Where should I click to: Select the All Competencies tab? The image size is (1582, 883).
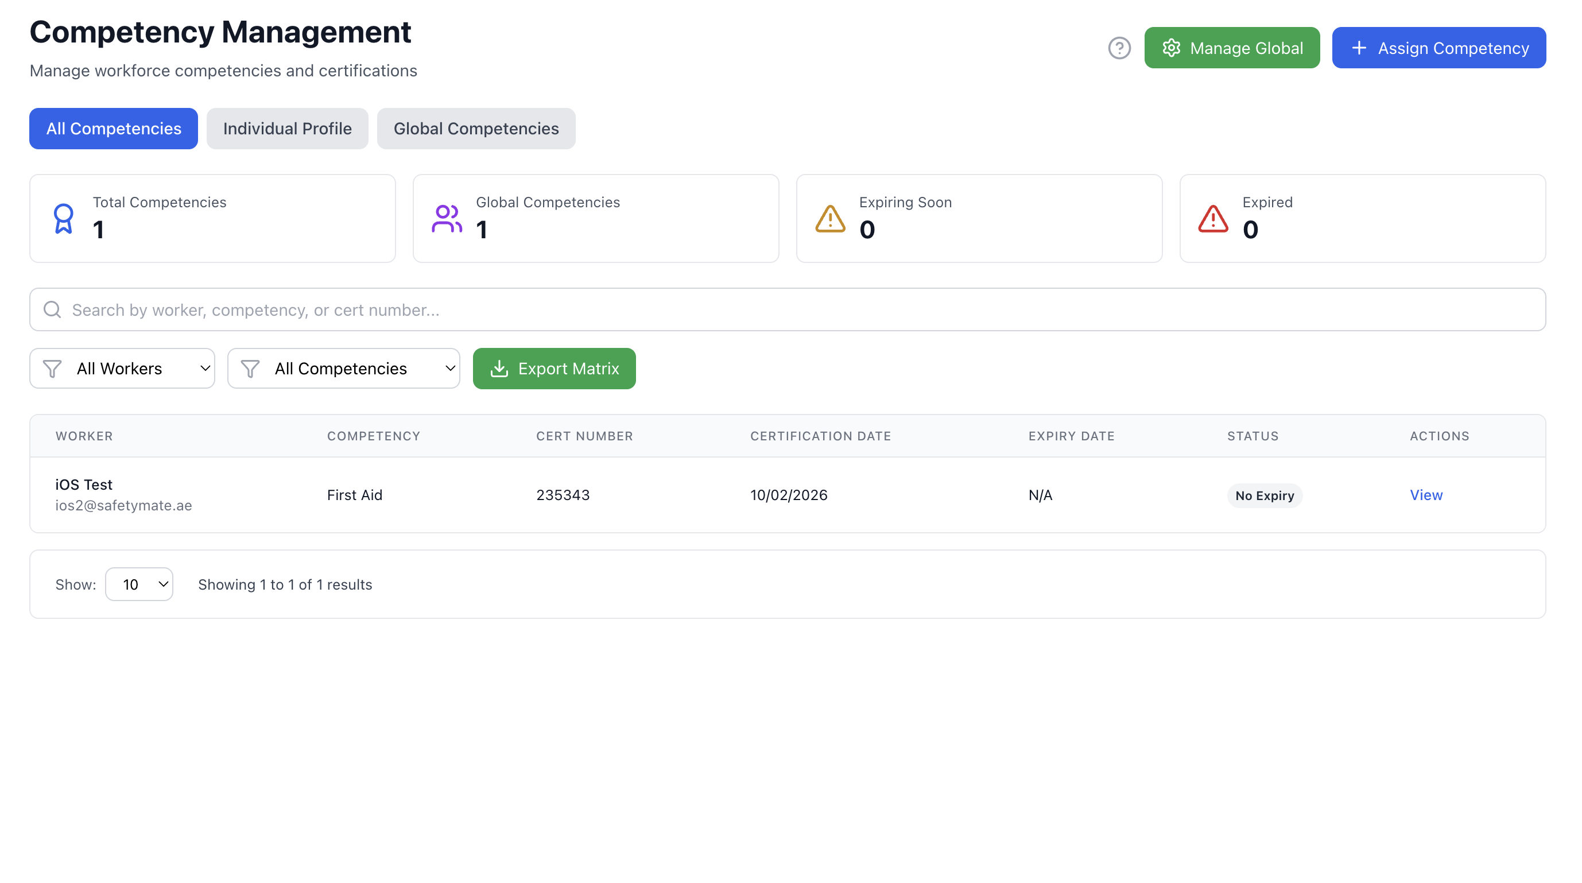(114, 129)
